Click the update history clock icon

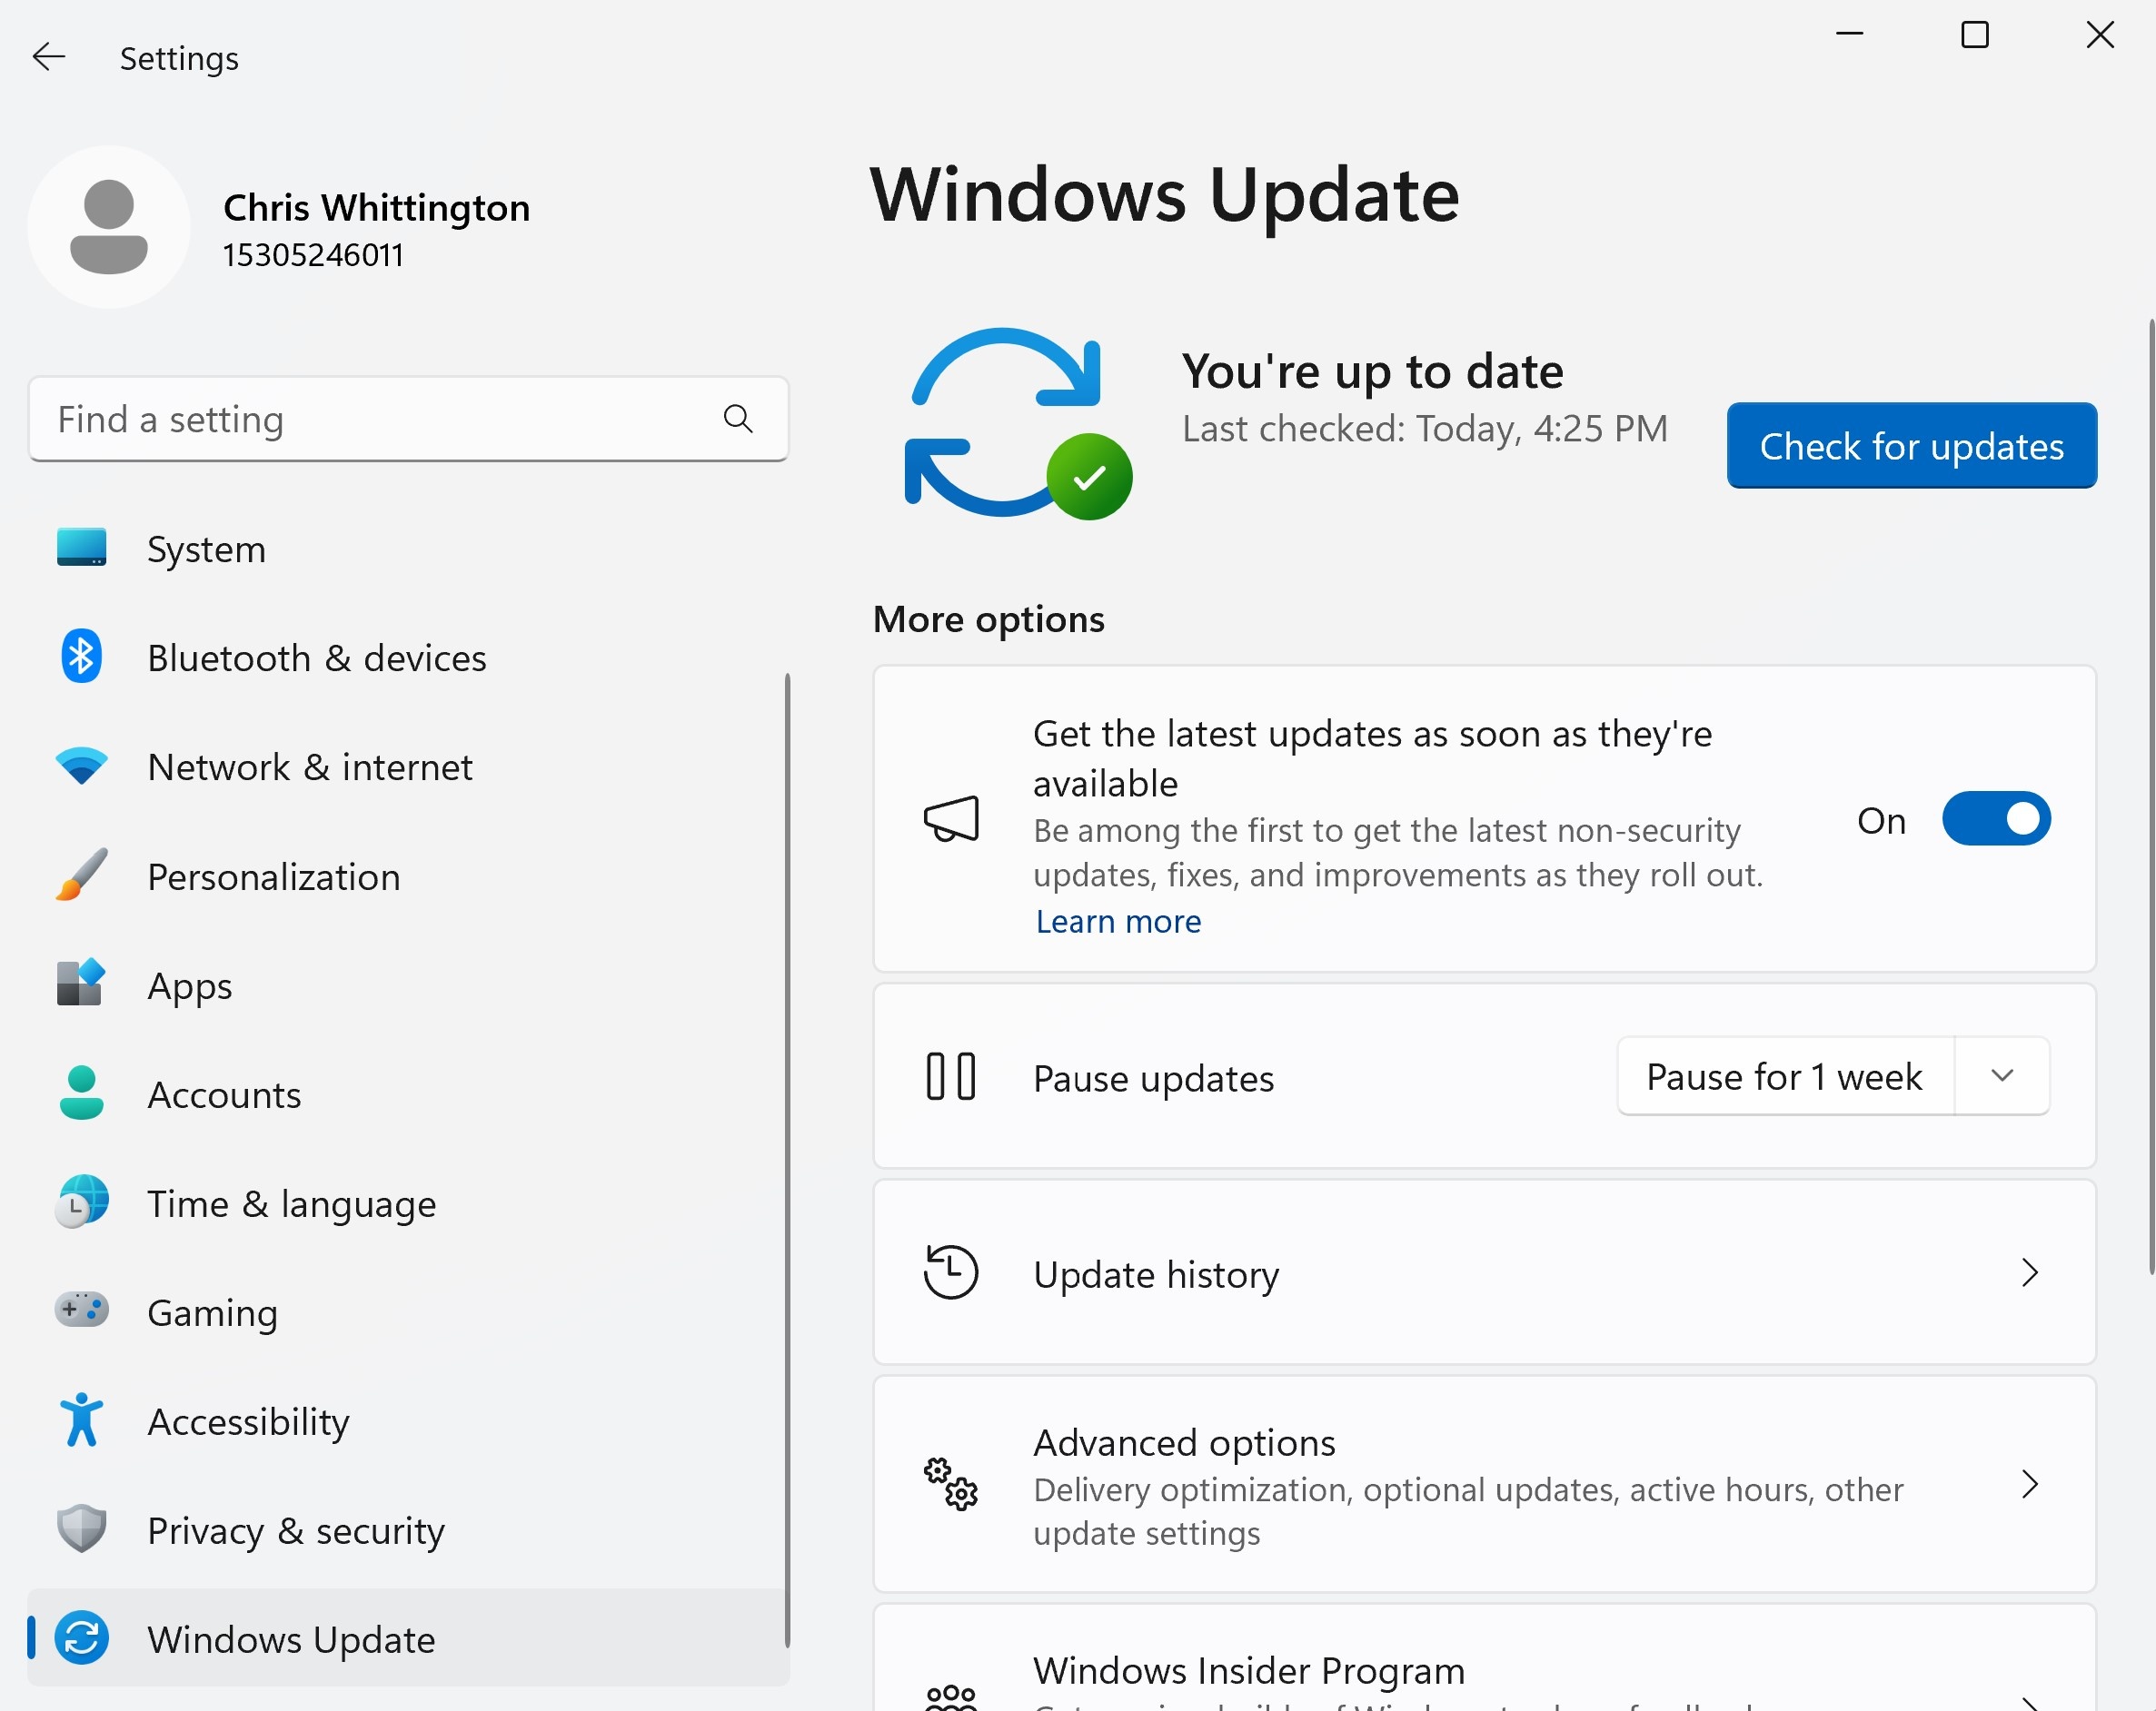(950, 1272)
